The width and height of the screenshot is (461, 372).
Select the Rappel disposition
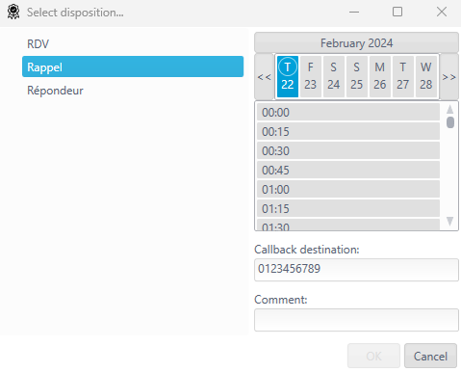(133, 66)
